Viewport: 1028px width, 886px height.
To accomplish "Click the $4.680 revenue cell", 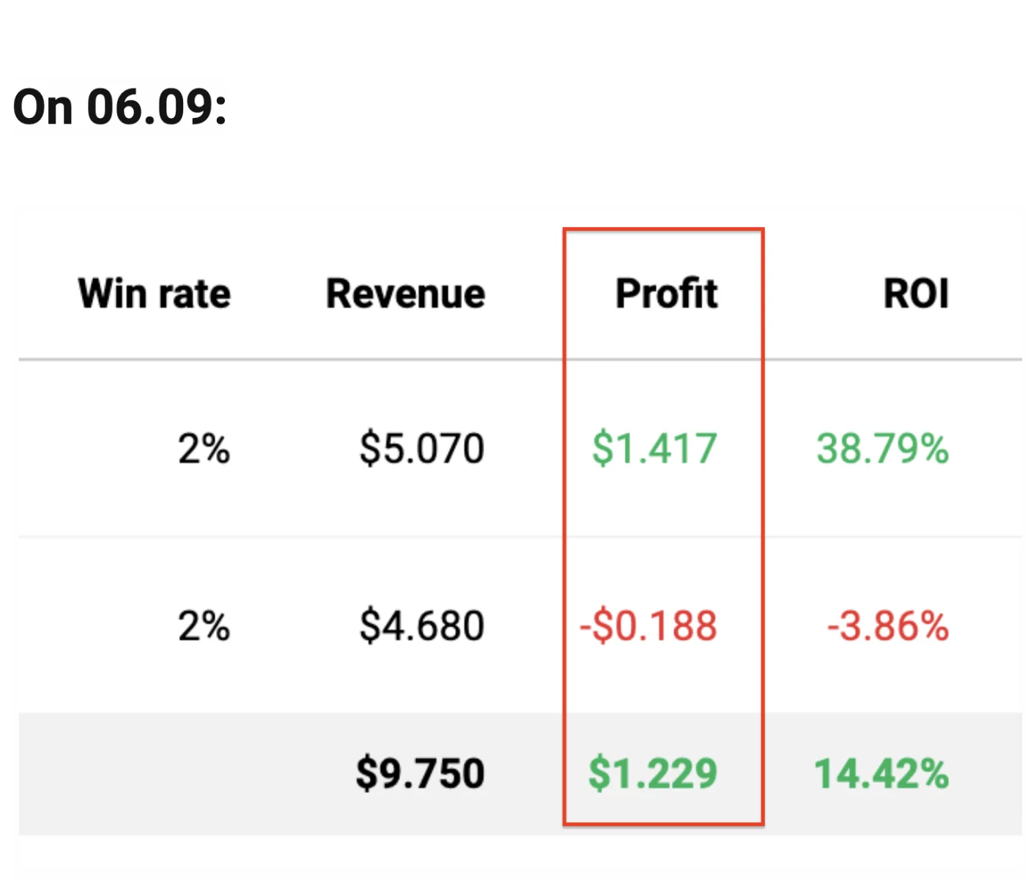I will [422, 627].
